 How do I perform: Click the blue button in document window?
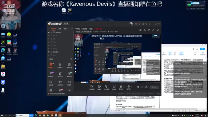(202, 49)
